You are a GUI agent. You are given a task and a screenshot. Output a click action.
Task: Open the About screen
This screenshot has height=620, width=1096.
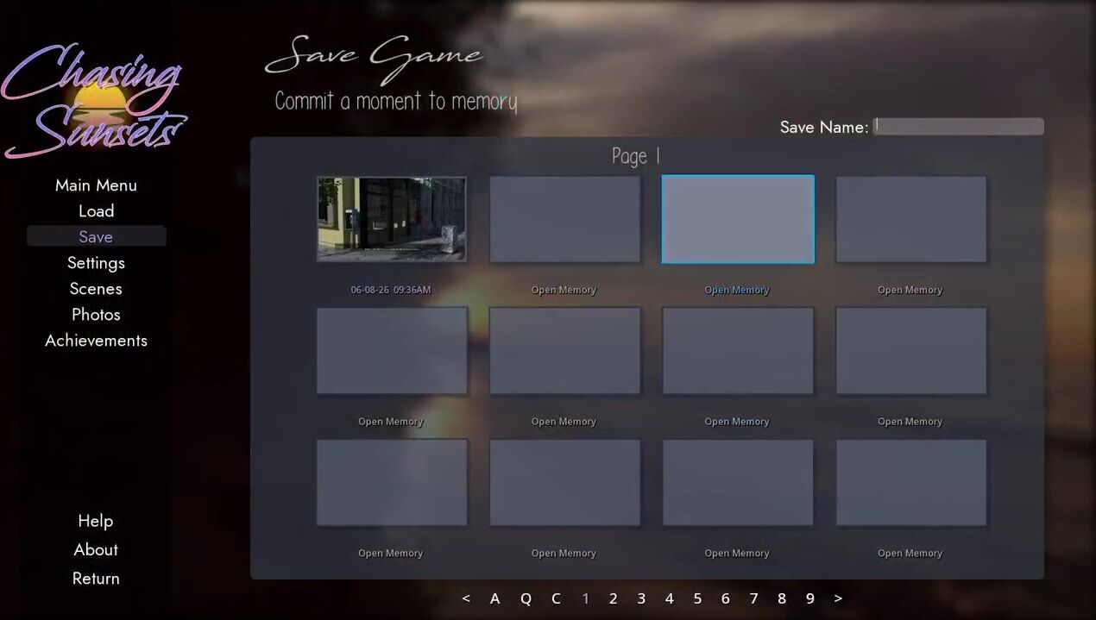click(x=96, y=549)
